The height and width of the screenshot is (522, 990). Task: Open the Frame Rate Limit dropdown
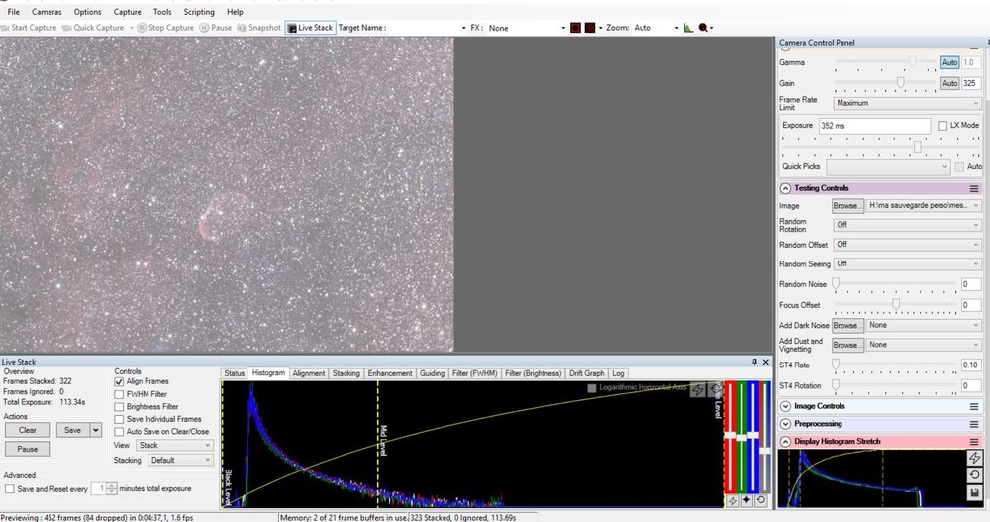pyautogui.click(x=907, y=103)
